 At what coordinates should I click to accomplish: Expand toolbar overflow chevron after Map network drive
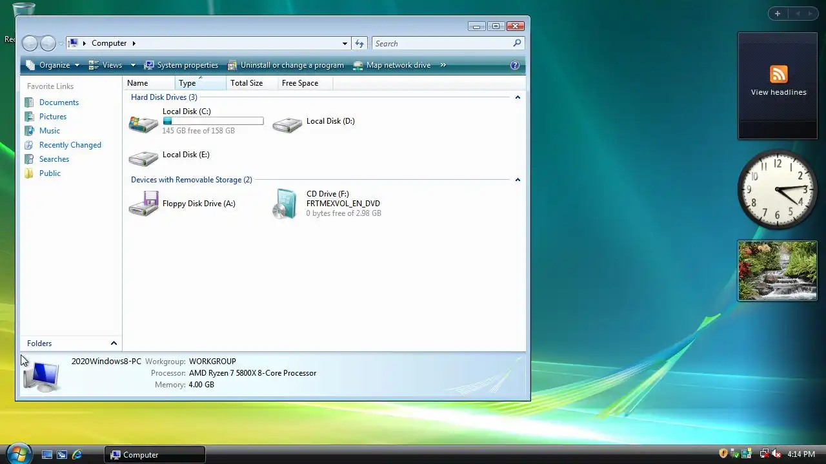[443, 65]
